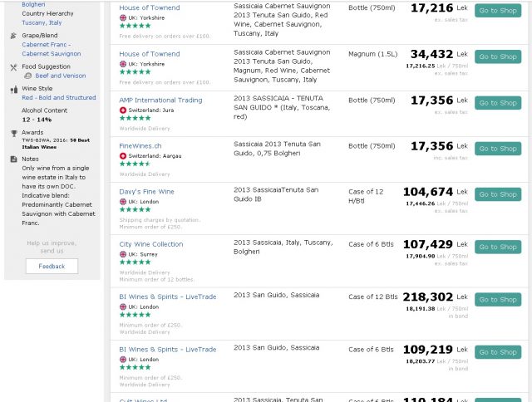Screen dimensions: 532x402
Task: Click the Wine Style bottle and glass icon
Action: pos(13,89)
